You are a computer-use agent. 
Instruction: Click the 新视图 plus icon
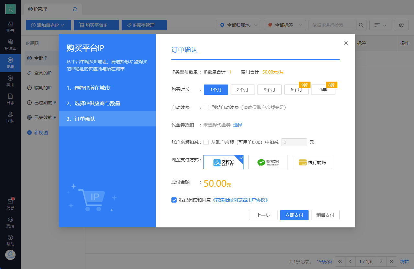coord(29,133)
